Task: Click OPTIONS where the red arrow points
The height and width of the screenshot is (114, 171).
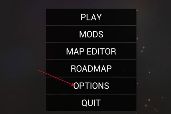Action: [x=91, y=85]
